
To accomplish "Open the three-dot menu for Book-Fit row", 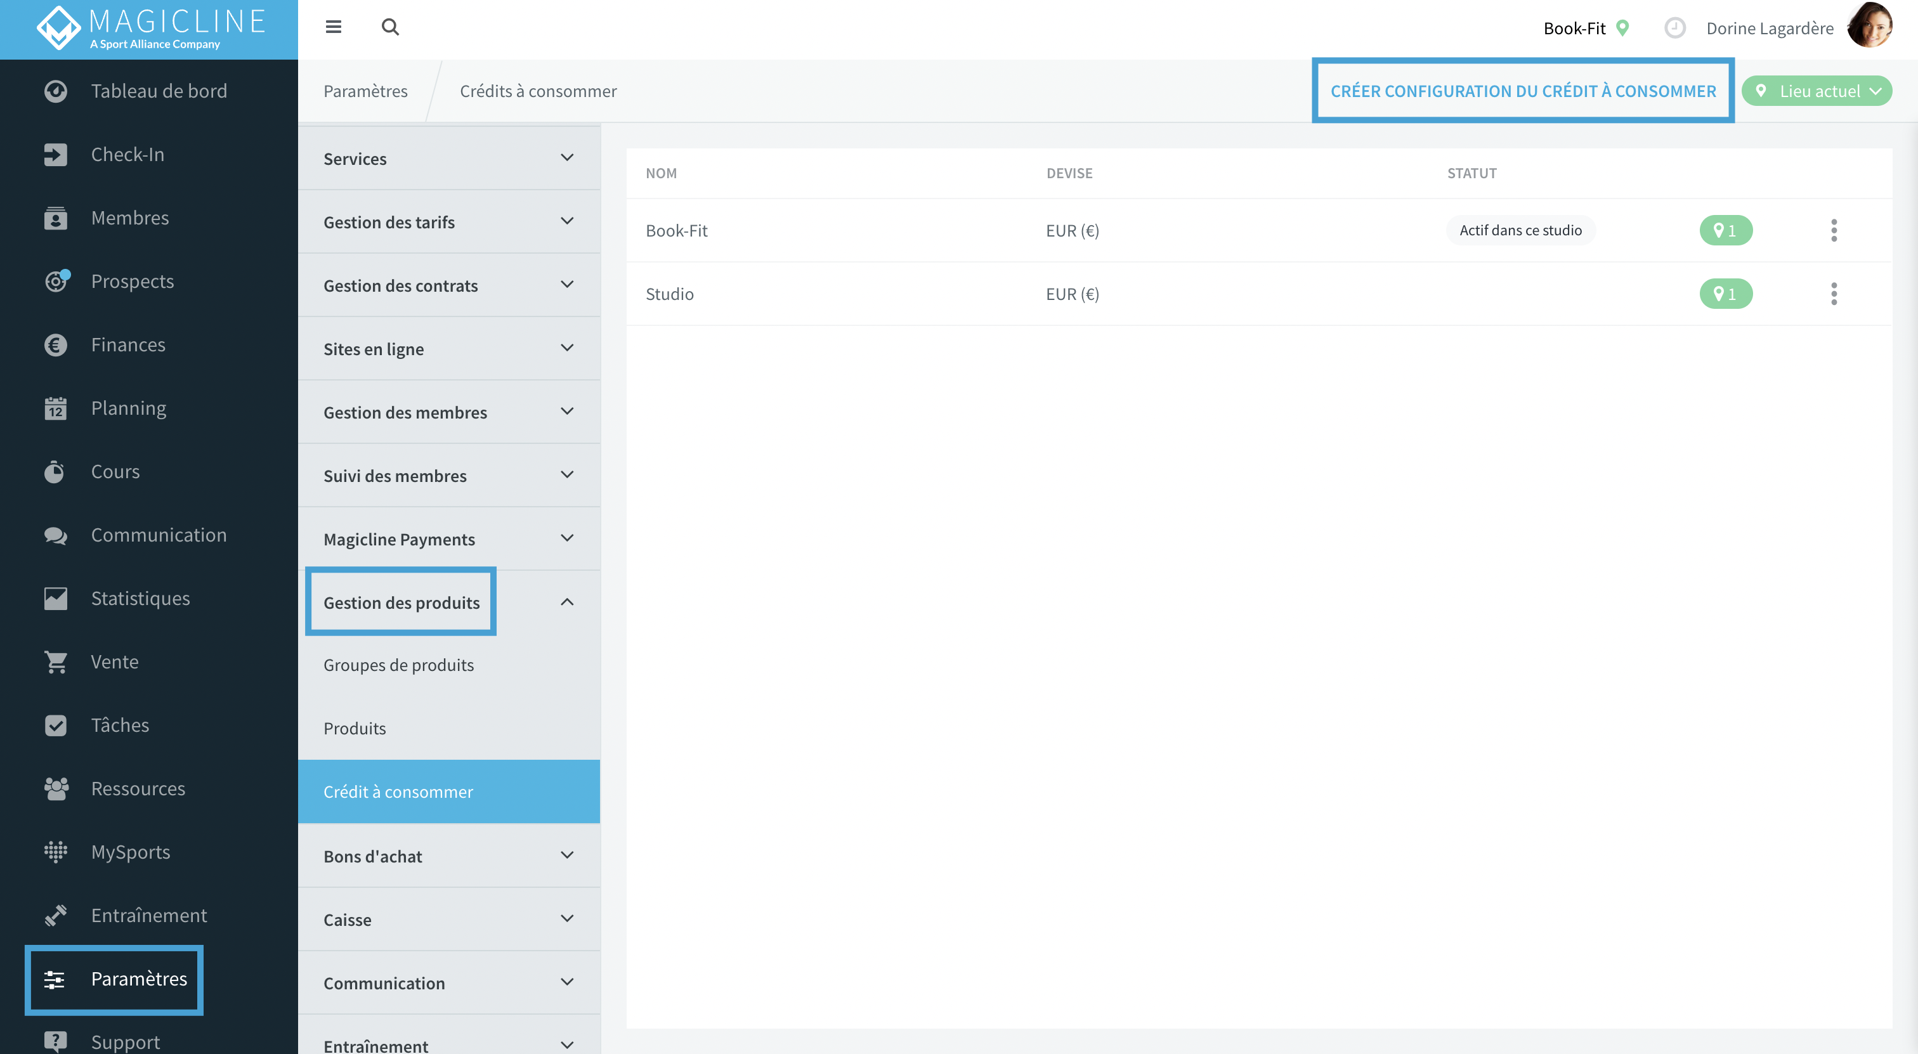I will [x=1834, y=230].
